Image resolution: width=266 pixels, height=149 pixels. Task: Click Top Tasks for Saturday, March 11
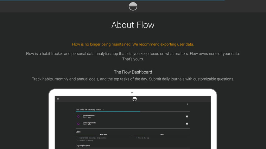[90, 110]
